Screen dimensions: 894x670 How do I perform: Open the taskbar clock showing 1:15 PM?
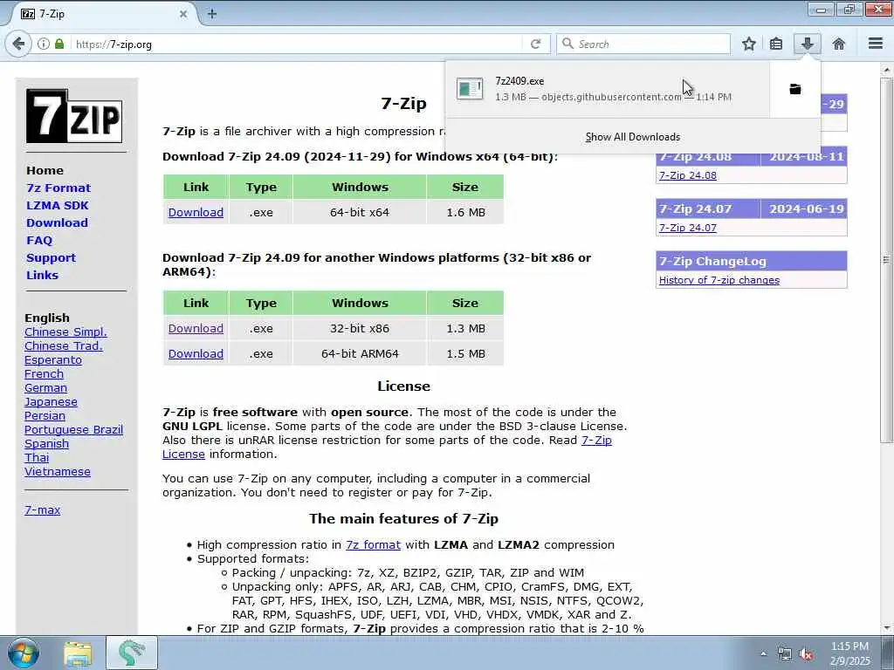pos(849,653)
